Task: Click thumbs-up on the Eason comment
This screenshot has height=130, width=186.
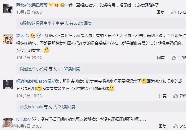Action: click(176, 96)
